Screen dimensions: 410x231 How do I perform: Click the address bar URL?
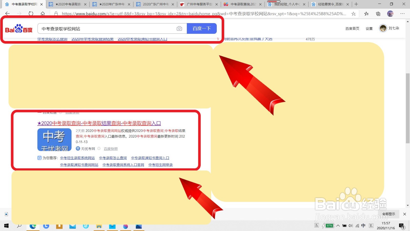coord(204,14)
